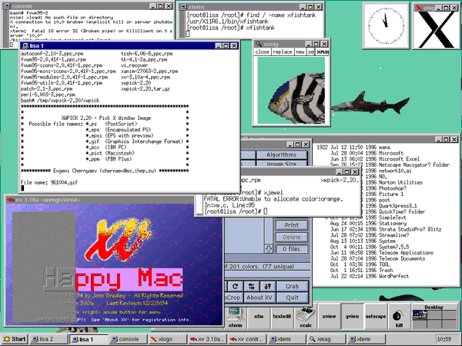Open the xcalc calculator launcher

pos(306,317)
